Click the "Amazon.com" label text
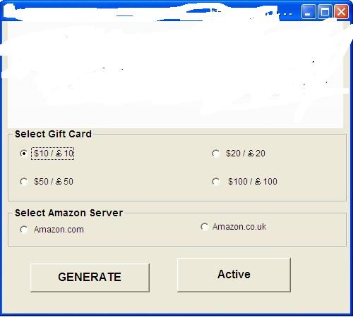The image size is (353, 317). (x=59, y=230)
